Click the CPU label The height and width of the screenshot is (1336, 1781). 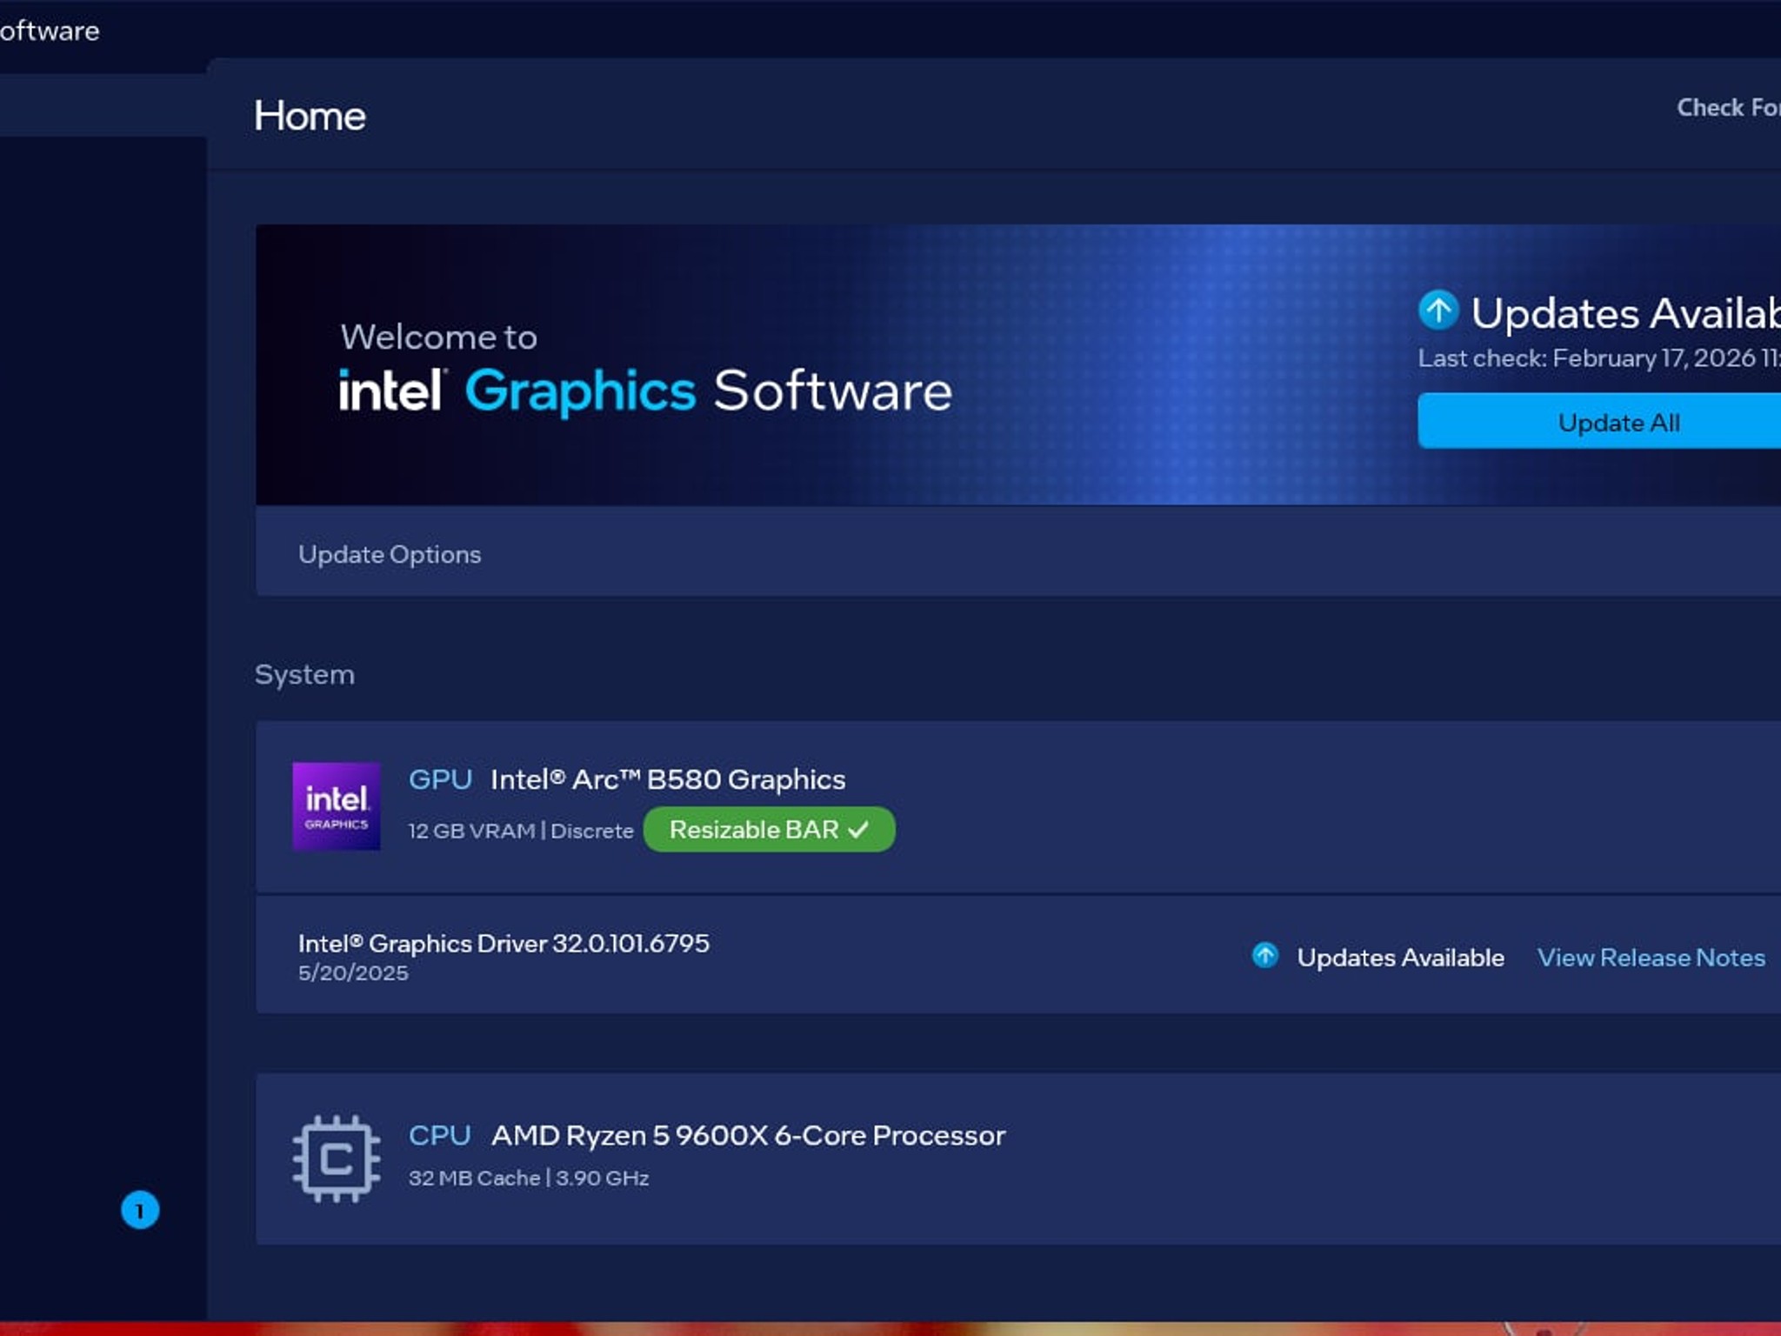(x=440, y=1136)
